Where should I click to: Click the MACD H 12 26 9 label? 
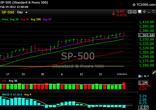[x=12, y=95]
